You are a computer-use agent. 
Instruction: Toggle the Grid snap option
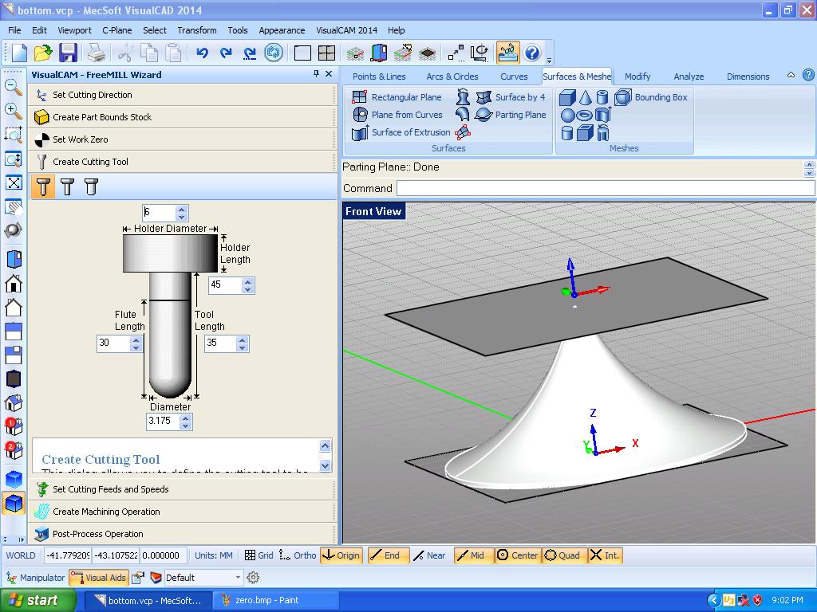[259, 555]
